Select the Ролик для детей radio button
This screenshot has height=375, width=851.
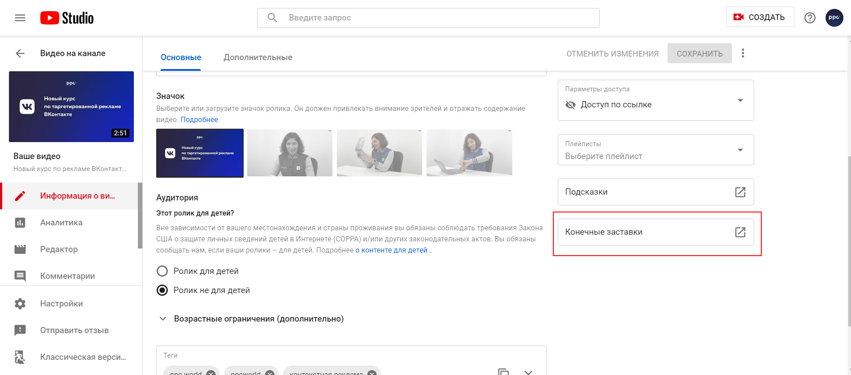pyautogui.click(x=162, y=271)
